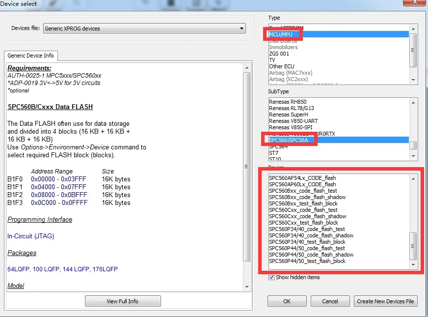Click Device list scroll up arrow
This screenshot has height=317, width=428.
click(x=413, y=179)
